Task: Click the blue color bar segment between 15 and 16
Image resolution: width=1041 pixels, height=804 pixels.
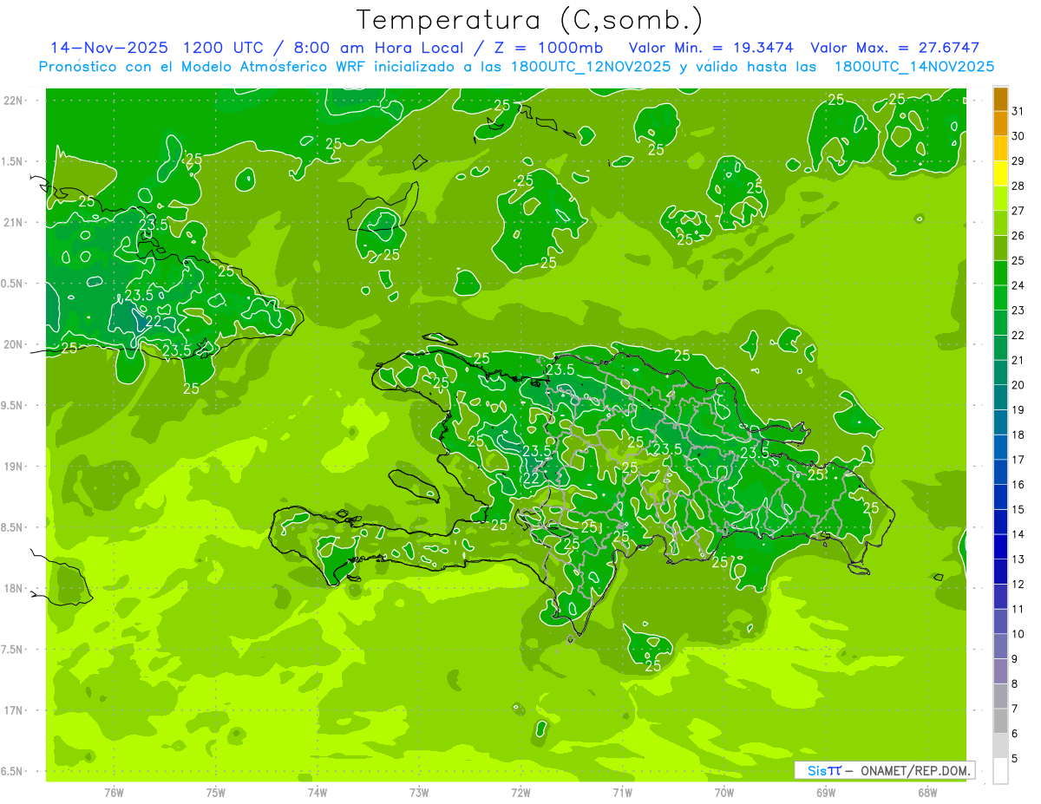Action: [x=1000, y=497]
